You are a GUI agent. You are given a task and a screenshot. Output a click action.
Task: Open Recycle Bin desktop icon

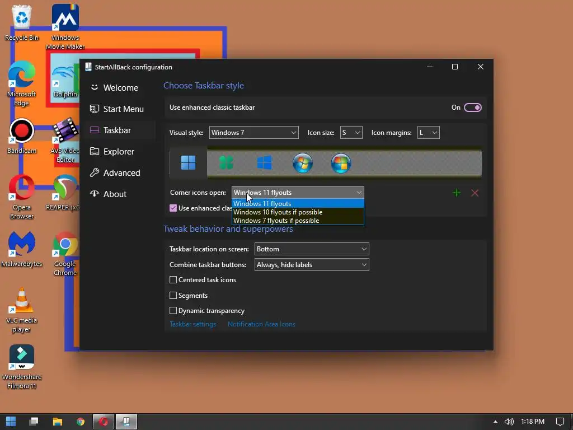(x=22, y=22)
